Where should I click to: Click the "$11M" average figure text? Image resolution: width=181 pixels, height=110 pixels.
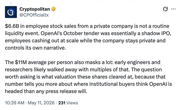click(x=21, y=62)
